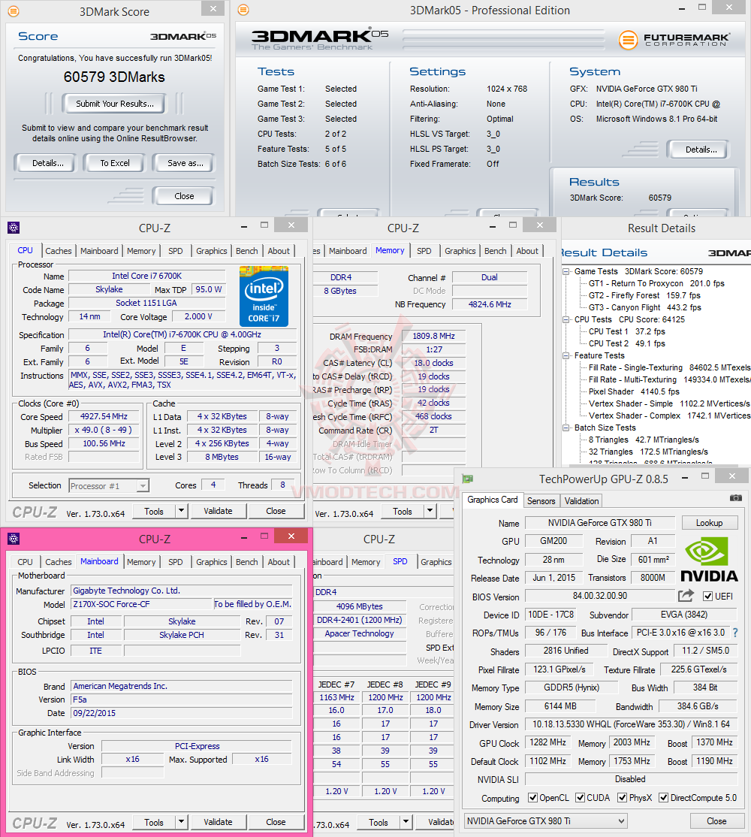
Task: Switch to the Sensors tab in GPU-Z
Action: (x=541, y=500)
